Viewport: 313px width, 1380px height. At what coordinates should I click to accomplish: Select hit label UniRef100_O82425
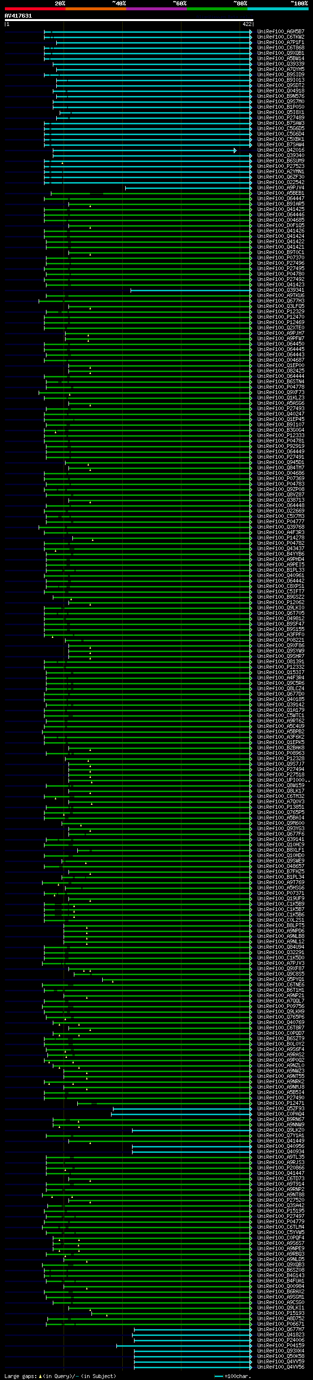click(x=280, y=371)
